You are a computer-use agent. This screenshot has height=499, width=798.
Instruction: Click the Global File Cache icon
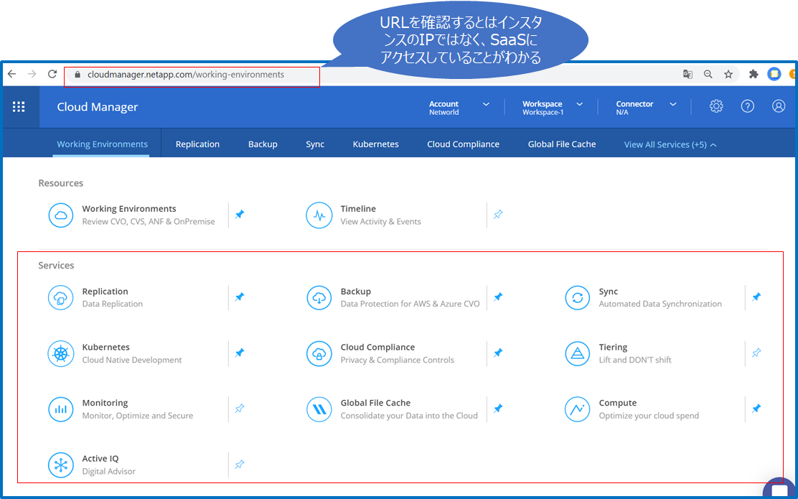[319, 409]
